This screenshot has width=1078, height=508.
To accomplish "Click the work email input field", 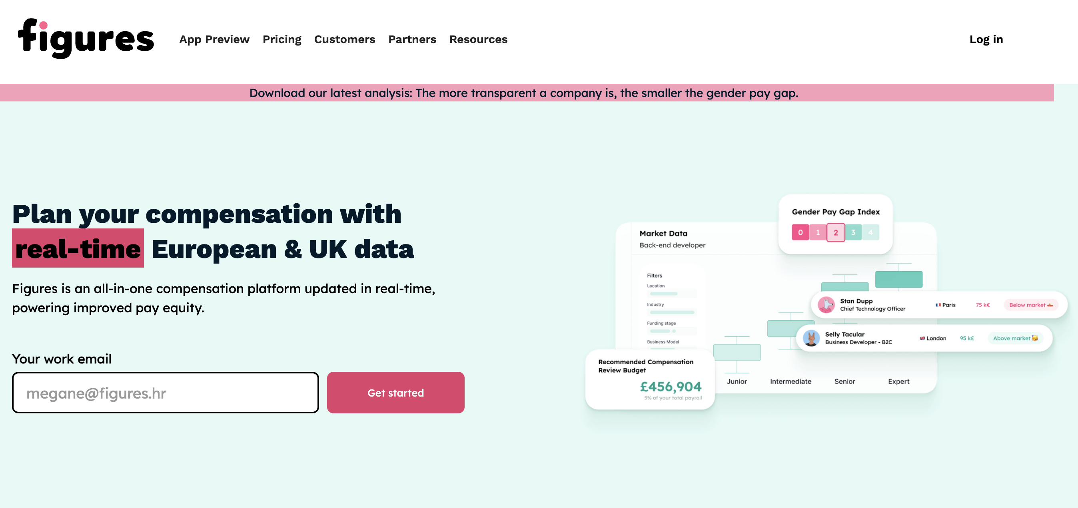I will pos(165,393).
